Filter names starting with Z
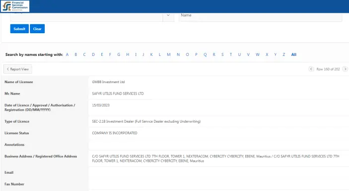The height and width of the screenshot is (191, 349). click(284, 54)
